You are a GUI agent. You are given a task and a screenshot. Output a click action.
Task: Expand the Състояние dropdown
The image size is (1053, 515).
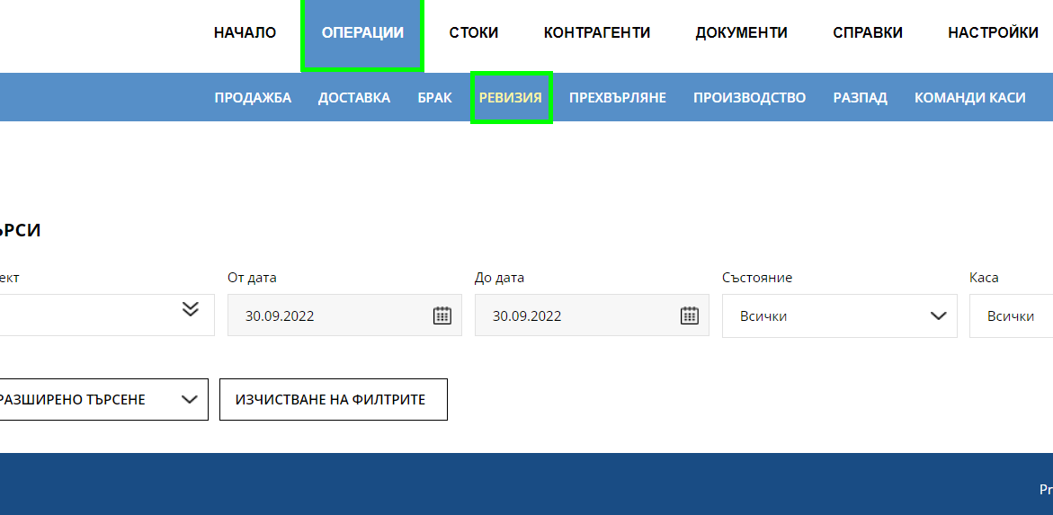point(840,315)
